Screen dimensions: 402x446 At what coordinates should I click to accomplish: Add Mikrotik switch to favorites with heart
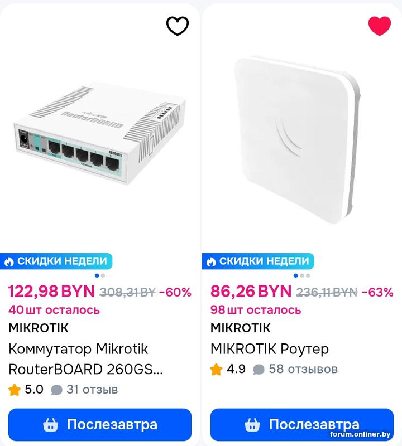[178, 26]
